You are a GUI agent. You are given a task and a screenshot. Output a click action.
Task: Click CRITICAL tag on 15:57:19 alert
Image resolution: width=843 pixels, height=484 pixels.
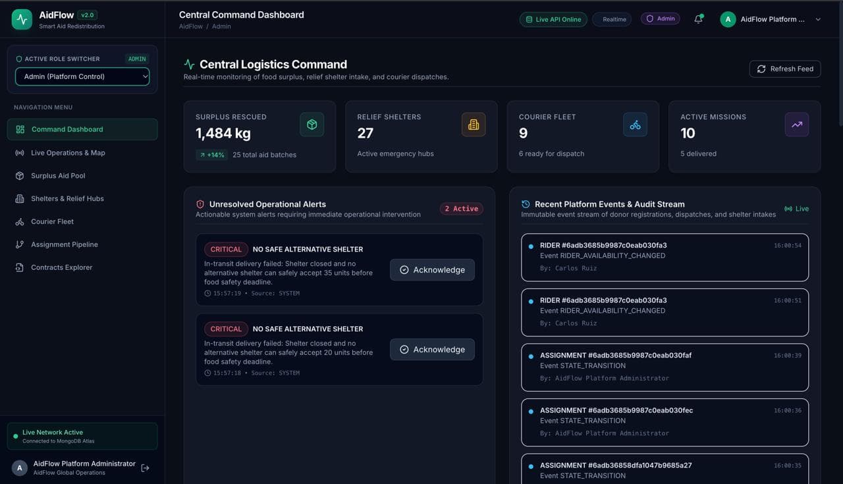pyautogui.click(x=226, y=250)
